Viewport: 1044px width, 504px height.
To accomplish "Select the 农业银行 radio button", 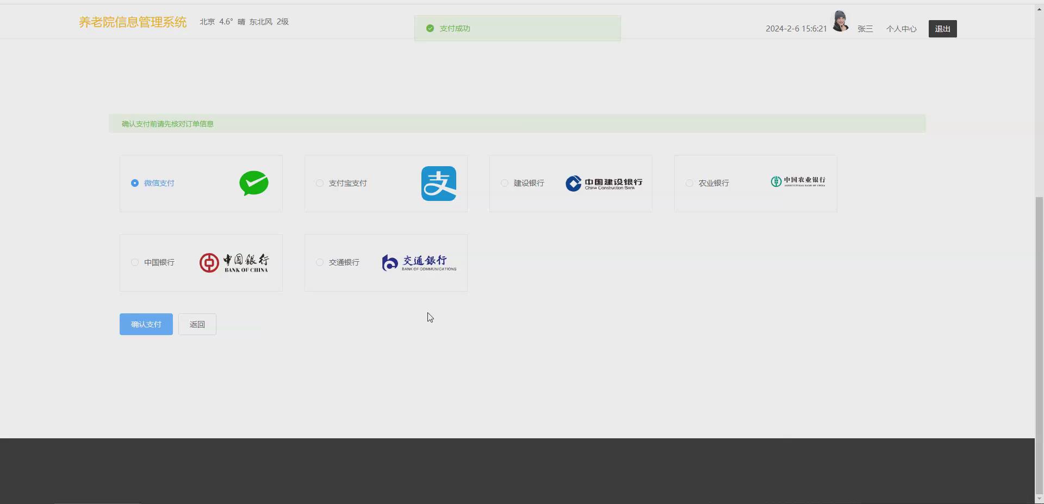I will 689,183.
